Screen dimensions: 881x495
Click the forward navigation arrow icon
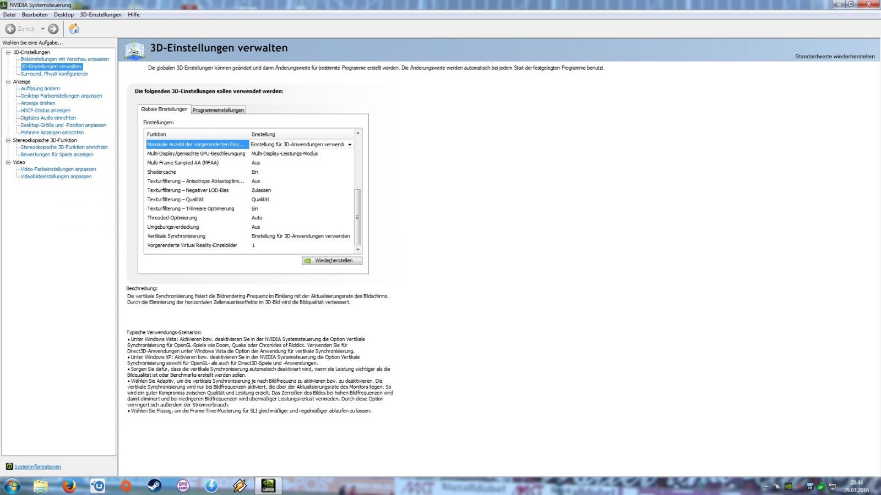pos(53,29)
